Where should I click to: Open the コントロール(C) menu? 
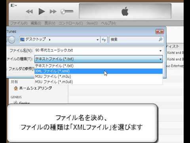(70, 23)
